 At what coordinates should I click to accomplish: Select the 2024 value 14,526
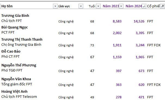tap(139, 21)
